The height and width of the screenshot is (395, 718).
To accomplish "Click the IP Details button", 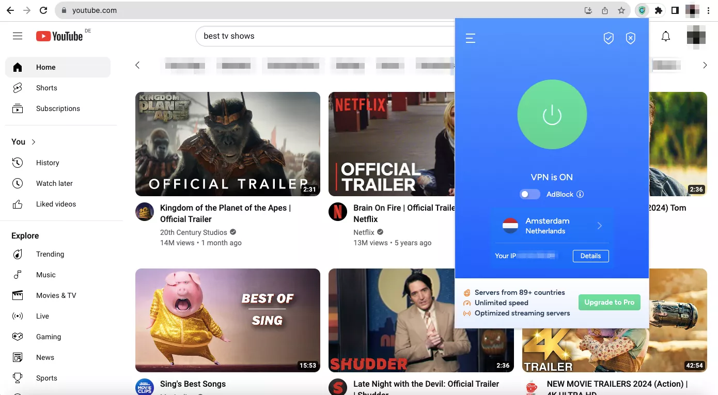I will 590,256.
